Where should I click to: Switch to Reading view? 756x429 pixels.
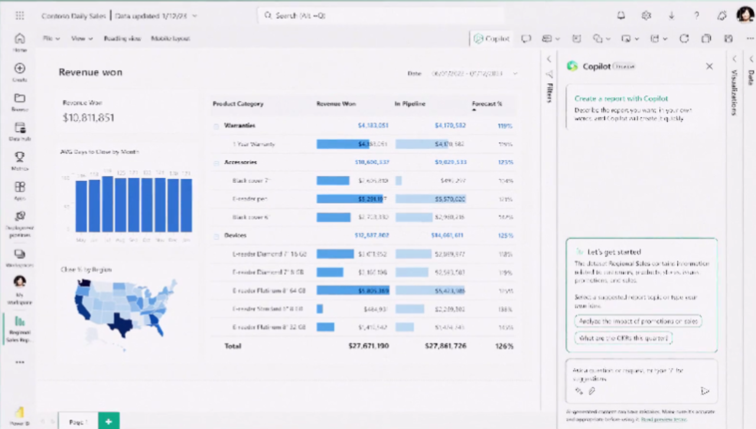(x=122, y=38)
